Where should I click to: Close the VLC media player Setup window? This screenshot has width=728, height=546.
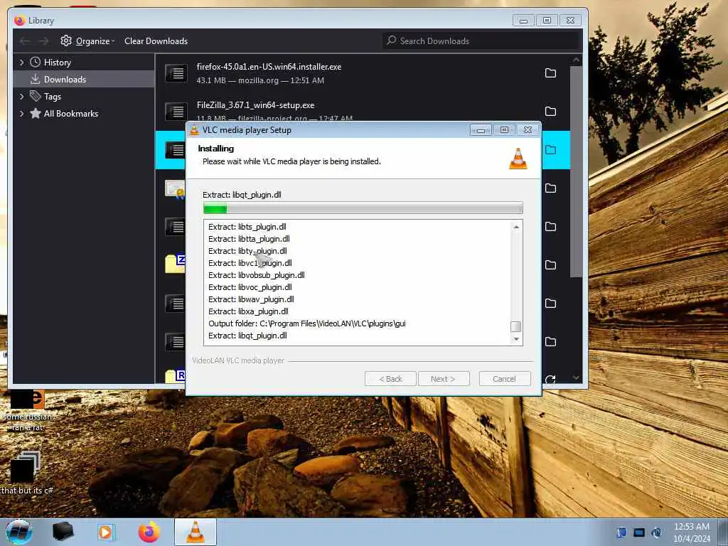coord(528,130)
